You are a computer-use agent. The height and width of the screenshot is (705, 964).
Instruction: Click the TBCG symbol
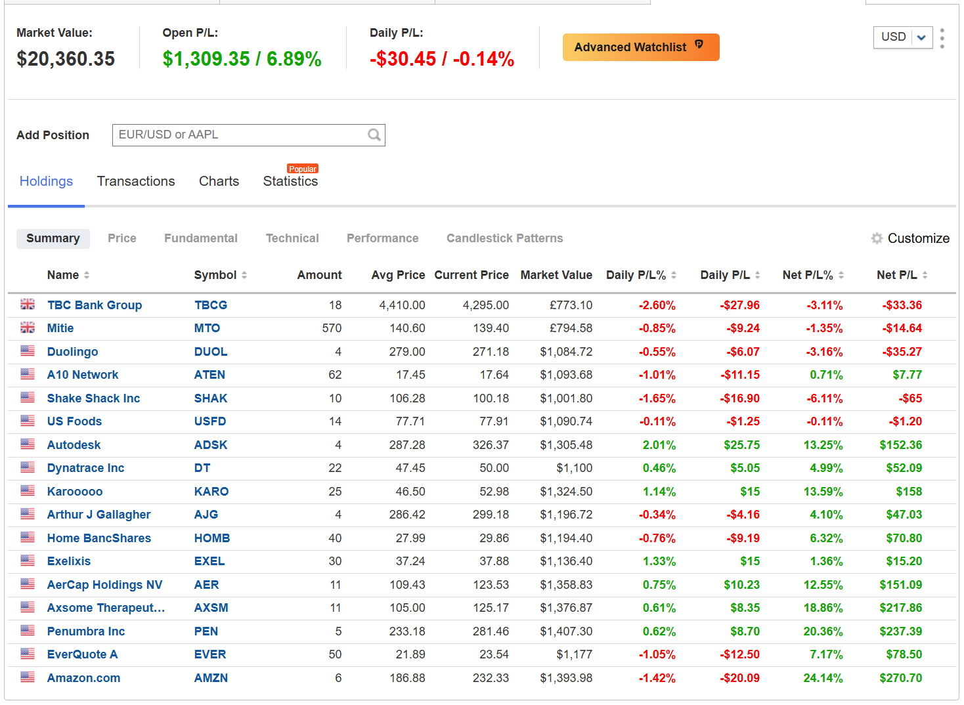click(211, 305)
